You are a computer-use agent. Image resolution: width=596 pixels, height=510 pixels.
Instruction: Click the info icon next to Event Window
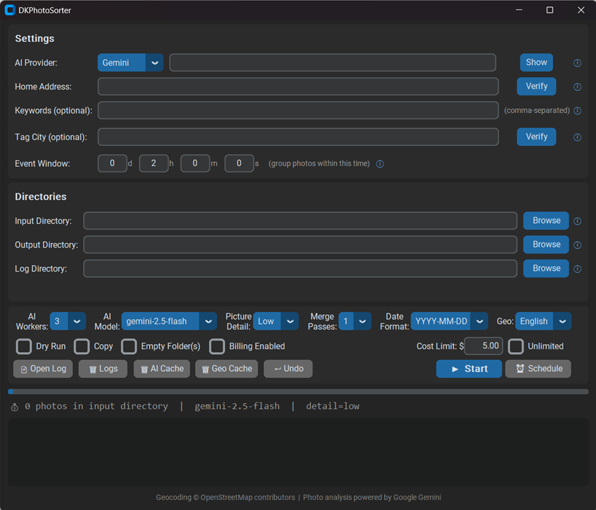tap(380, 163)
